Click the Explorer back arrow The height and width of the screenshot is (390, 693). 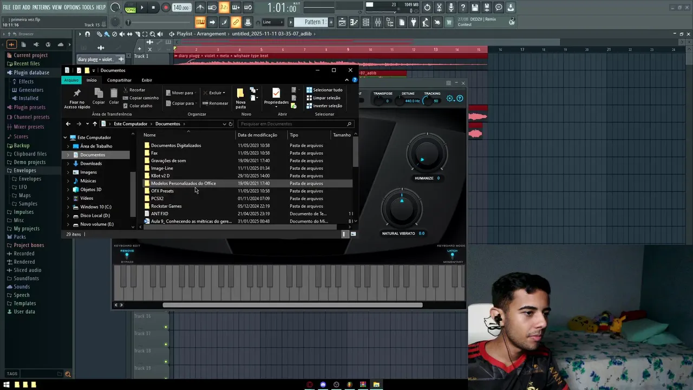[68, 124]
